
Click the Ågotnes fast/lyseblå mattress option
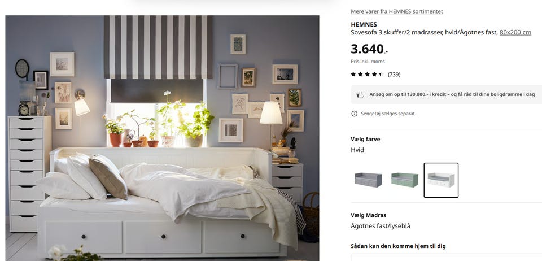pyautogui.click(x=380, y=226)
